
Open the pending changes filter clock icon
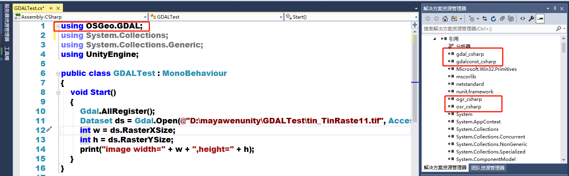pyautogui.click(x=471, y=19)
